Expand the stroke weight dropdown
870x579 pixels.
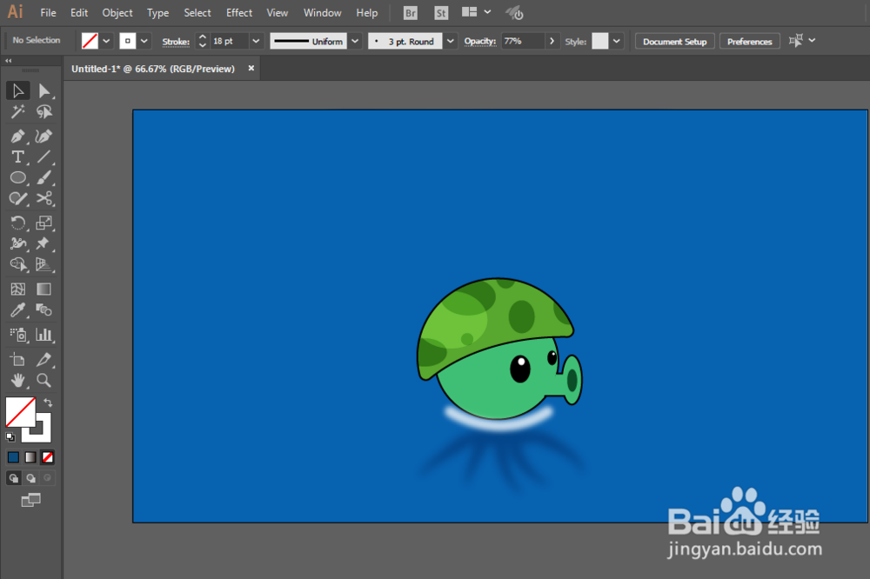pos(256,41)
